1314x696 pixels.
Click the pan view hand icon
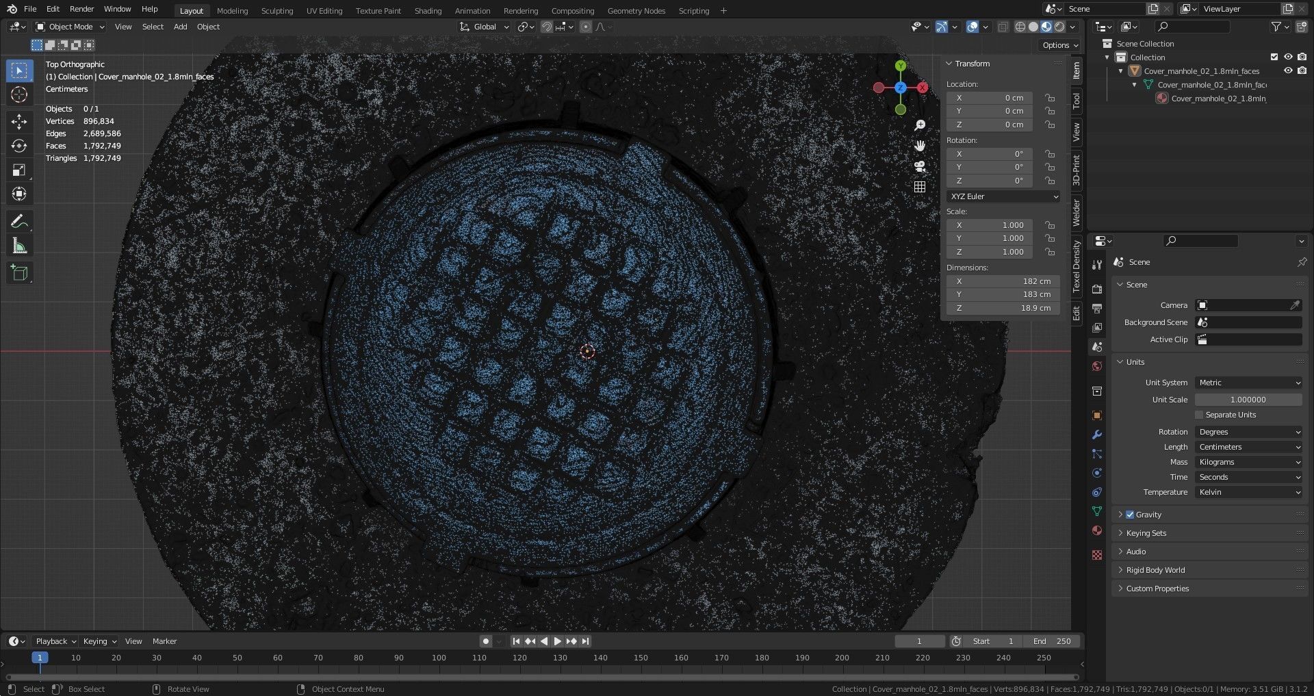coord(920,146)
